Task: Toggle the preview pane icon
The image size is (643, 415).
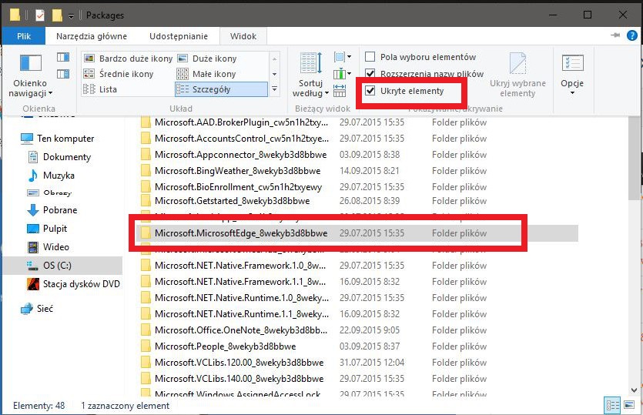Action: [x=63, y=57]
